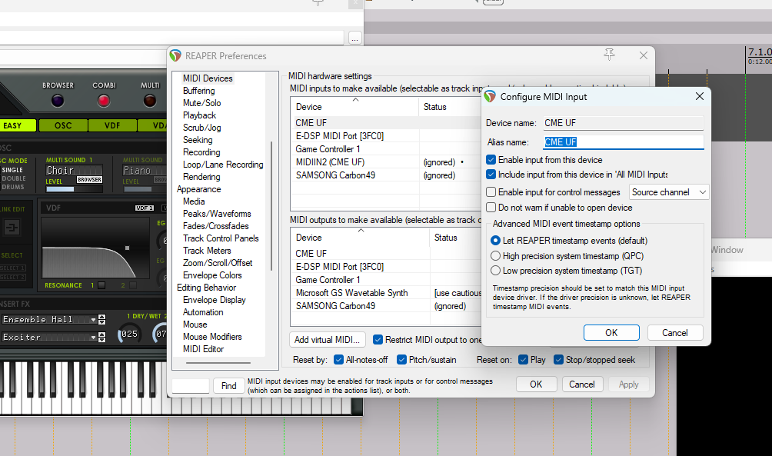Select Microsoft GS Wavetable Synth output
Screen dimensions: 772x456
[x=385, y=292]
